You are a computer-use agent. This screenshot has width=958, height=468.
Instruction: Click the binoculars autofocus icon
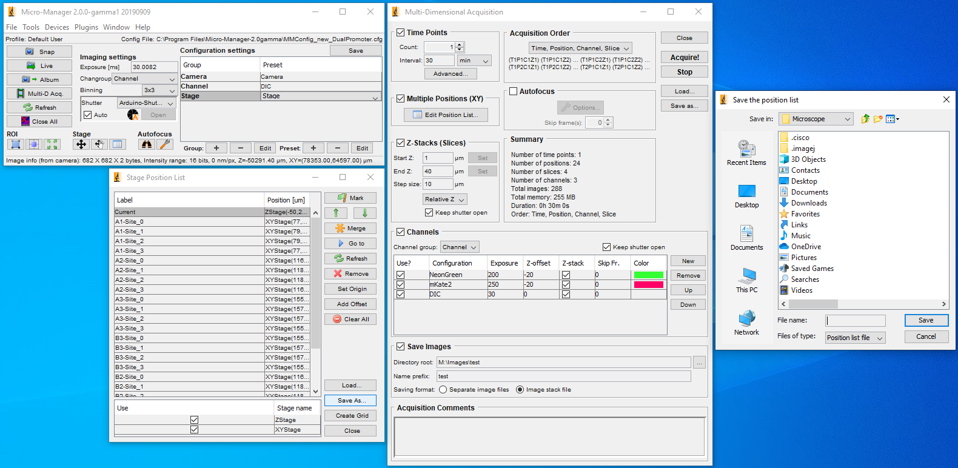pos(146,144)
